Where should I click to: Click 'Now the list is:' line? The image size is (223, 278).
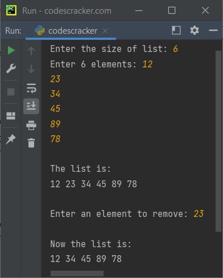91,244
